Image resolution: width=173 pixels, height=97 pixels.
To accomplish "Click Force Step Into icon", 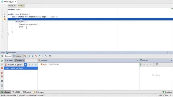I will point(36,56).
